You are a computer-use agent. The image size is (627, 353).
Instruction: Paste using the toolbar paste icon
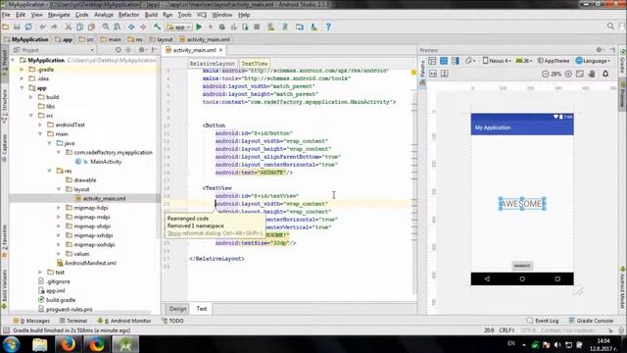tap(91, 26)
